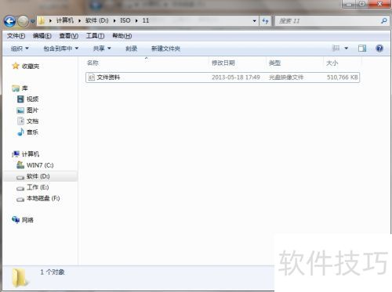Click the folder icon in details pane
The height and width of the screenshot is (292, 392).
(x=20, y=278)
